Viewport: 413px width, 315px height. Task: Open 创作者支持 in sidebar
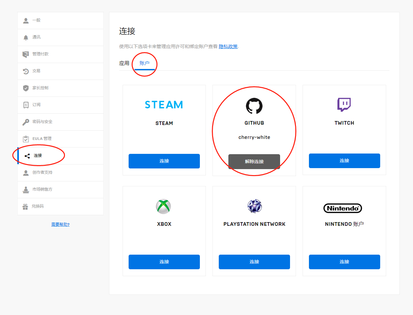pos(42,172)
